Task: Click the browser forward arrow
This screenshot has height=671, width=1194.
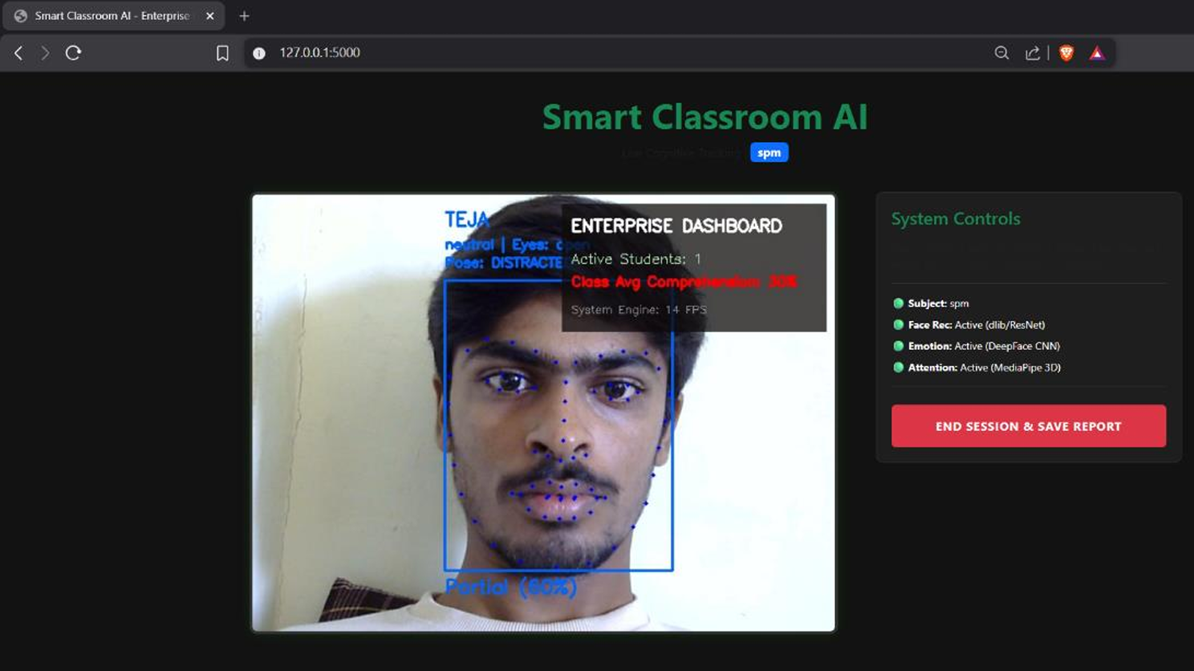Action: click(x=45, y=53)
